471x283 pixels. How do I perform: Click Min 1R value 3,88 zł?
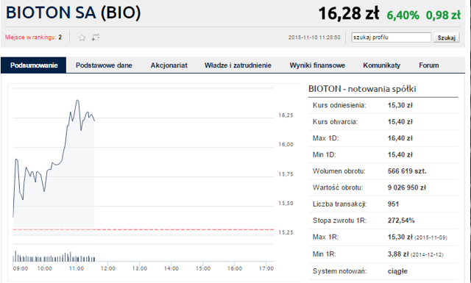point(398,254)
